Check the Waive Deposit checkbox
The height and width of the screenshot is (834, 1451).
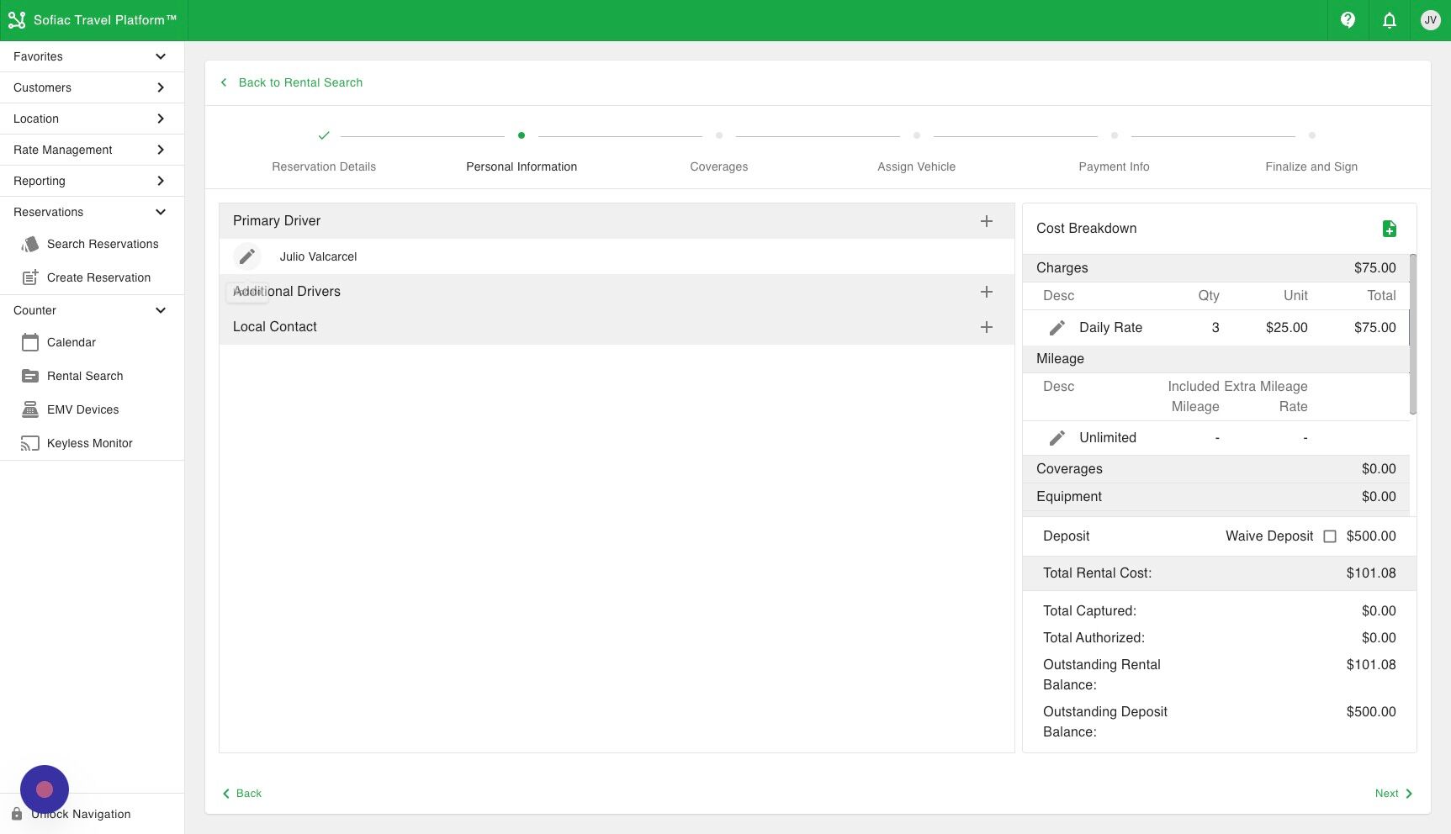(1329, 536)
